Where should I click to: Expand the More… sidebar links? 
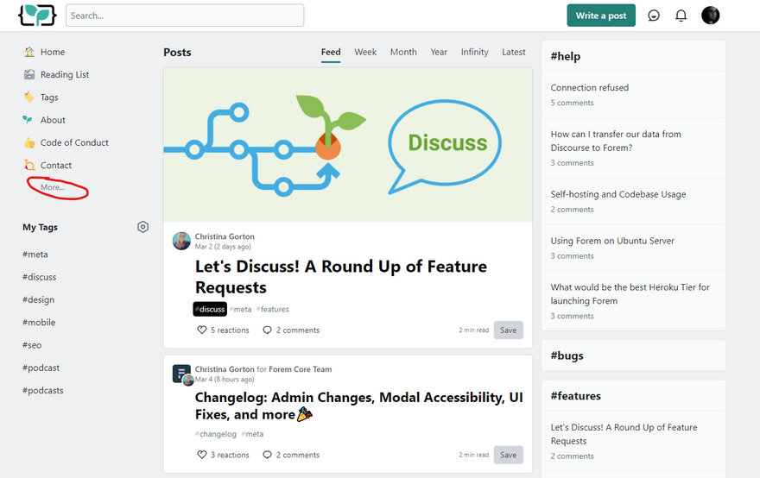(53, 187)
